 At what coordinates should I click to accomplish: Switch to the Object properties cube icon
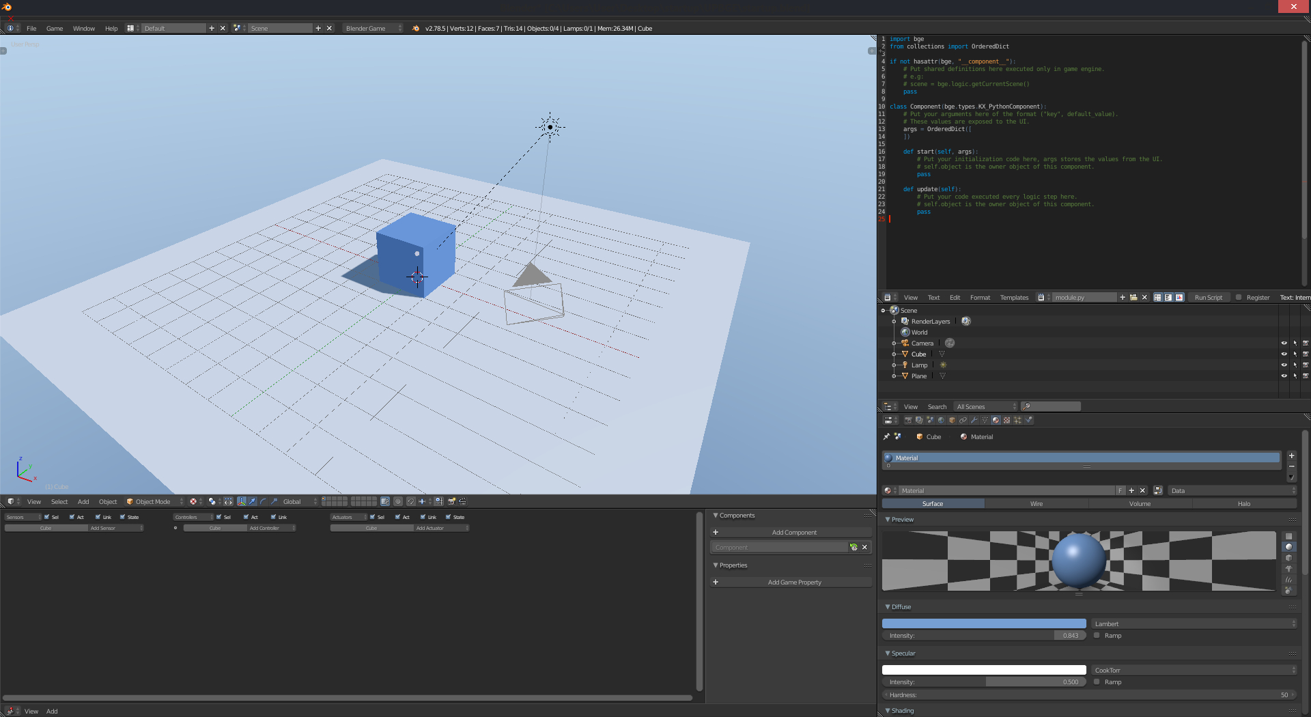pyautogui.click(x=952, y=420)
